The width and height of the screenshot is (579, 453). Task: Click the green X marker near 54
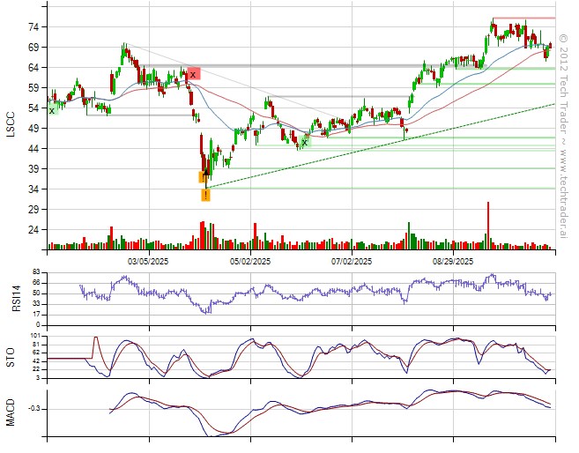point(51,110)
